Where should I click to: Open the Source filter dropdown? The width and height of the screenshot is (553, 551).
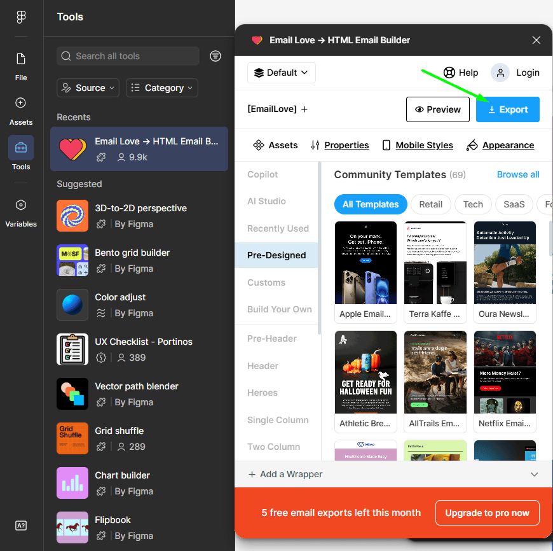point(88,88)
